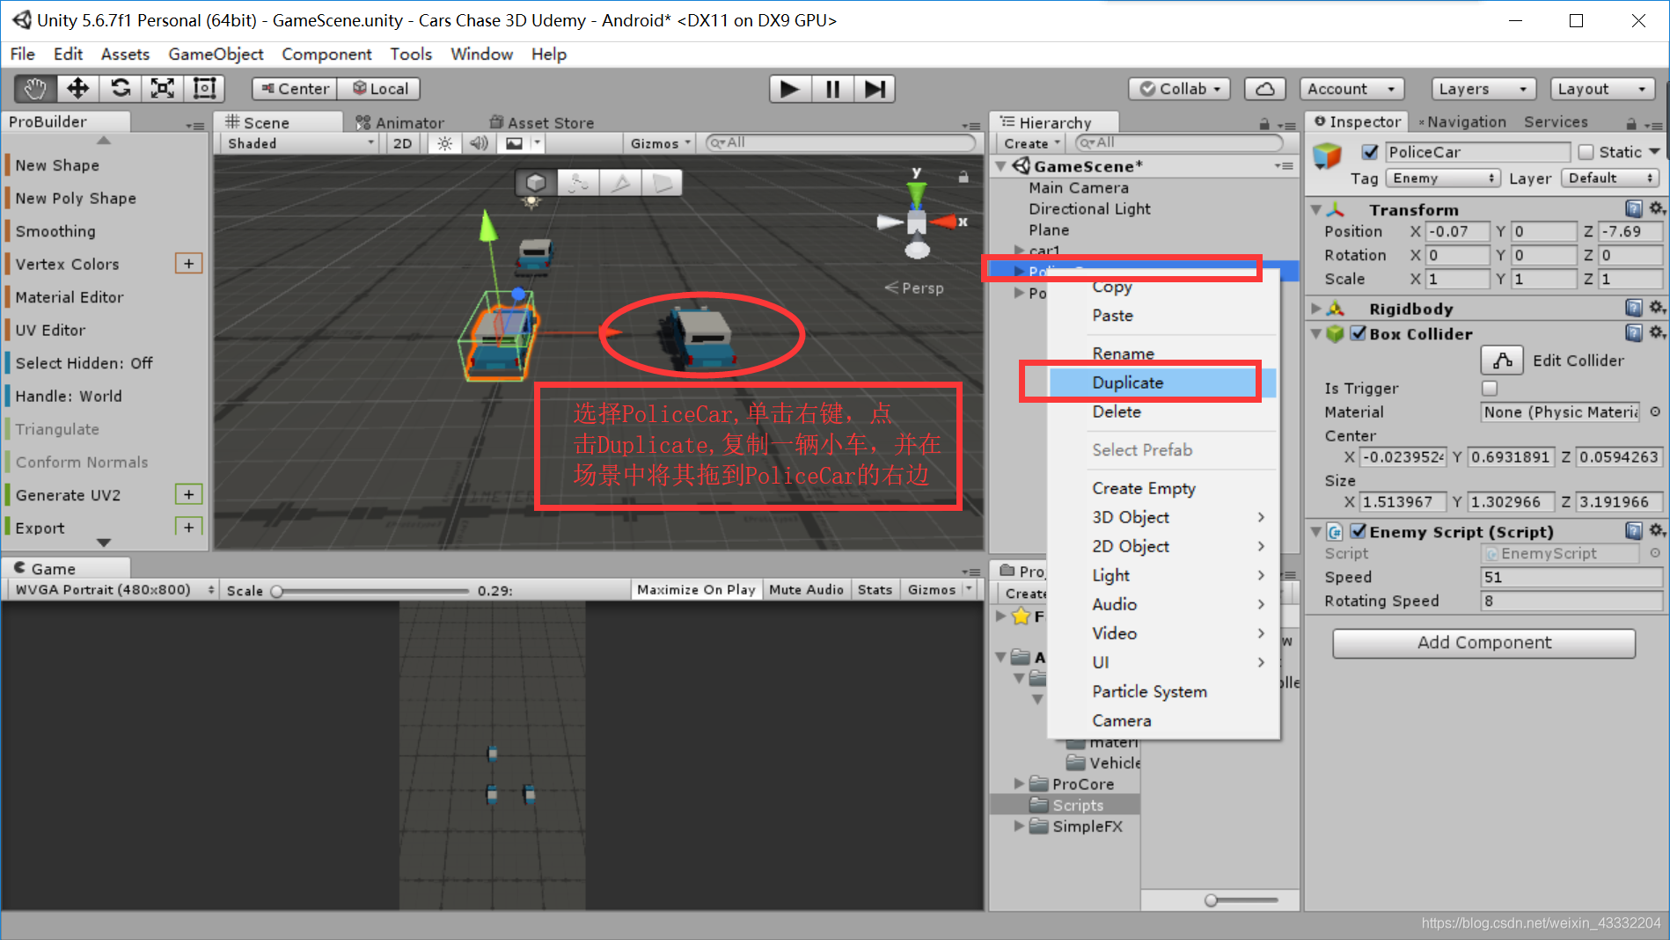The image size is (1670, 940).
Task: Open the cloud services button
Action: tap(1264, 89)
